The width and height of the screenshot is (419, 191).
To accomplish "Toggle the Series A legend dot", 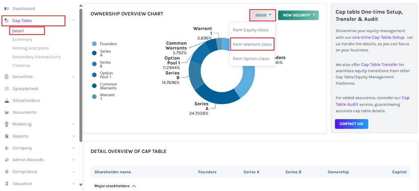I will point(94,53).
